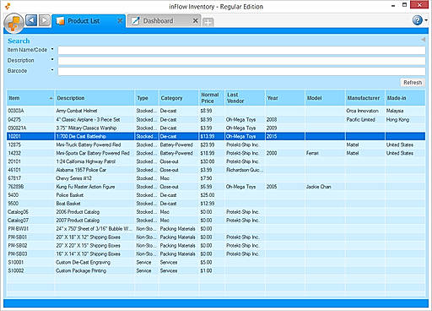
Task: Click the Description search field
Action: (241, 61)
